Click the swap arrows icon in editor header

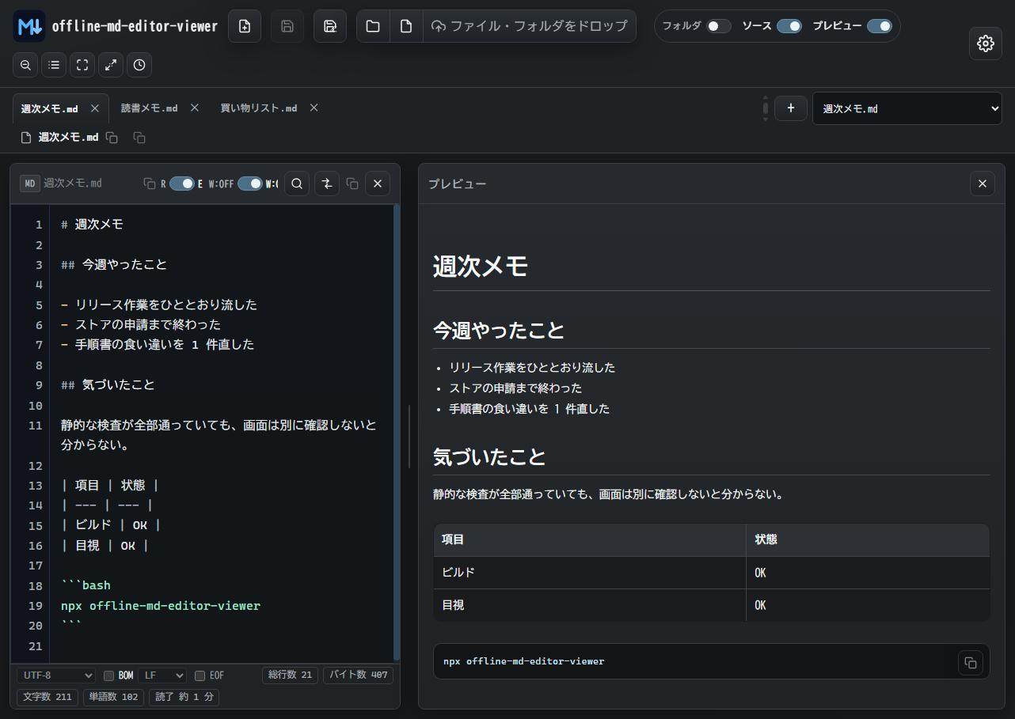coord(327,184)
